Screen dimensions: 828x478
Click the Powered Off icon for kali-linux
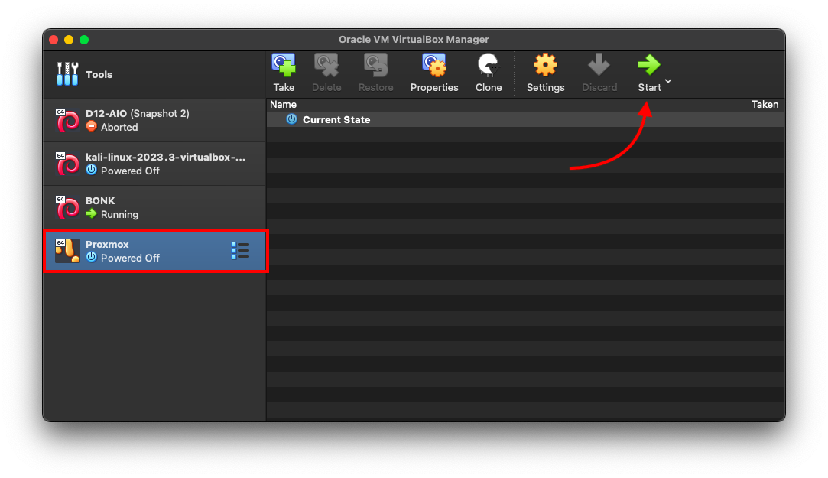coord(91,170)
